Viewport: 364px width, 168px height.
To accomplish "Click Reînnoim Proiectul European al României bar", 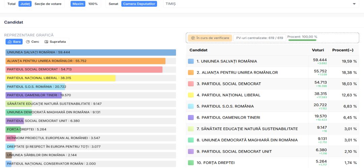I will click(x=11, y=138).
